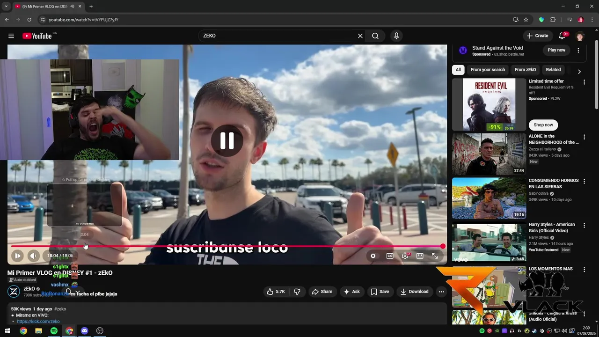Pause video using center overlay button
599x337 pixels.
tap(227, 140)
